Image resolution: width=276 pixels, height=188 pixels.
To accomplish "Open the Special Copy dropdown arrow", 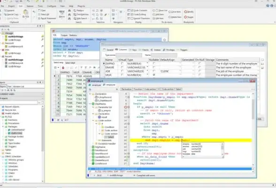I will click(20, 15).
